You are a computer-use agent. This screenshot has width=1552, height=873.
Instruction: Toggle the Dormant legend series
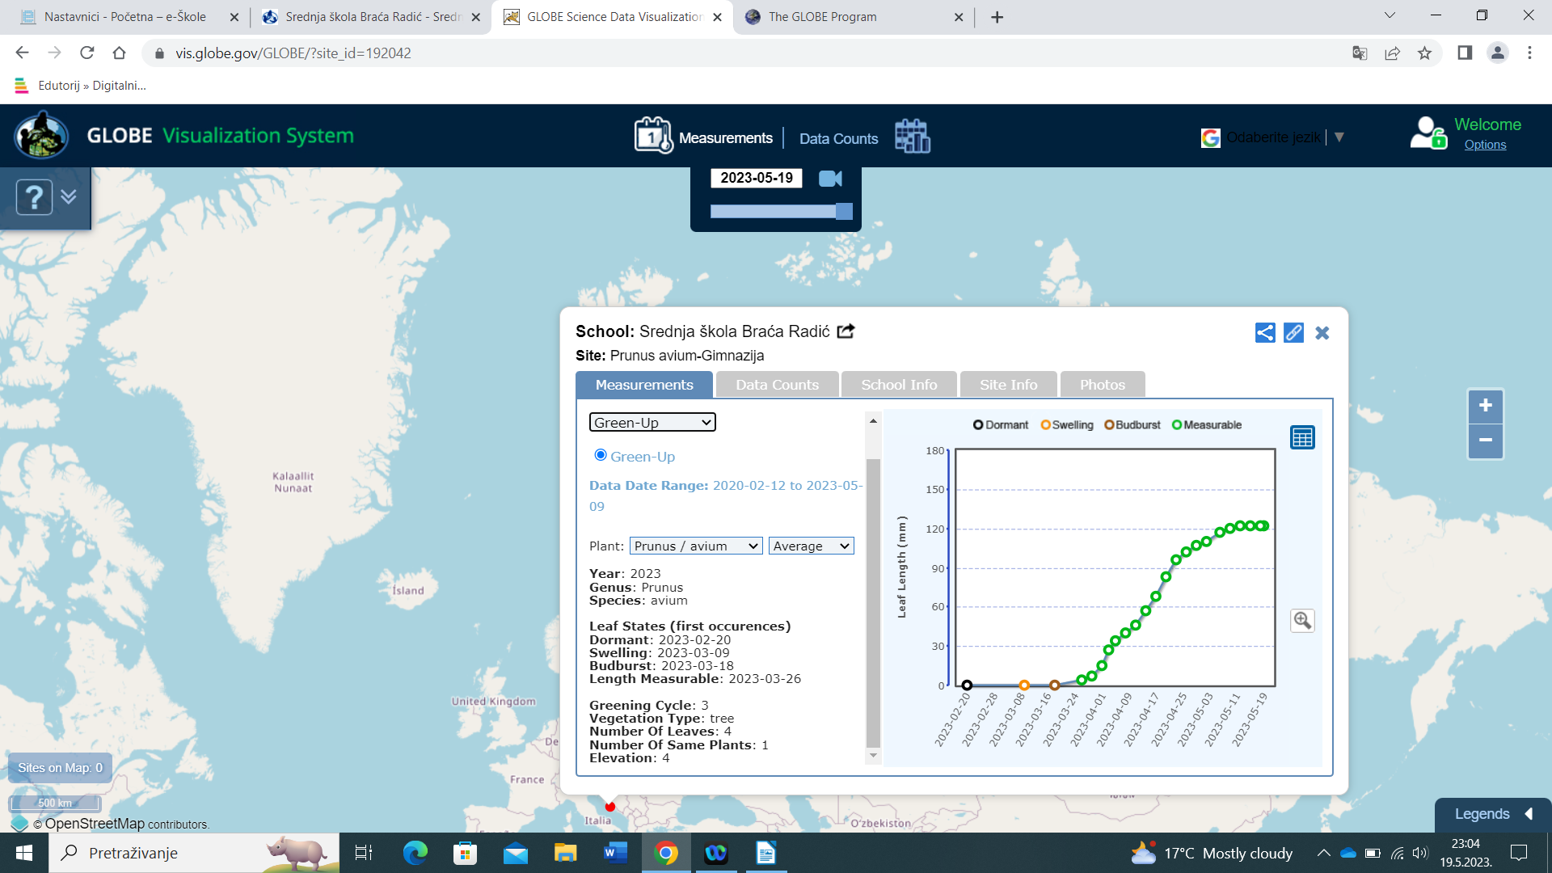1001,425
